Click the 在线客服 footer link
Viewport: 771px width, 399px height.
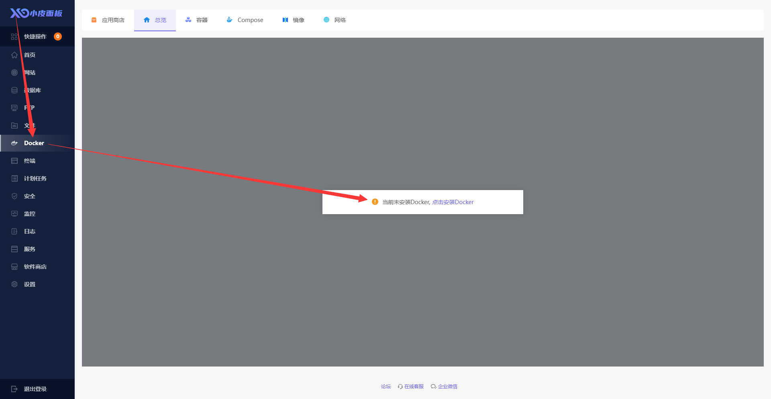tap(411, 387)
